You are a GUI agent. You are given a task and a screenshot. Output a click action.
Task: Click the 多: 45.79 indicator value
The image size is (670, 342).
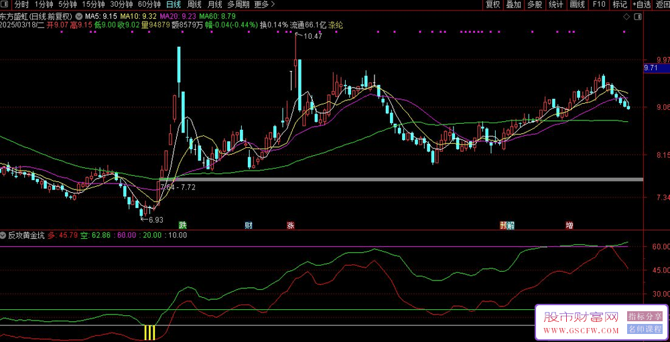pyautogui.click(x=63, y=235)
